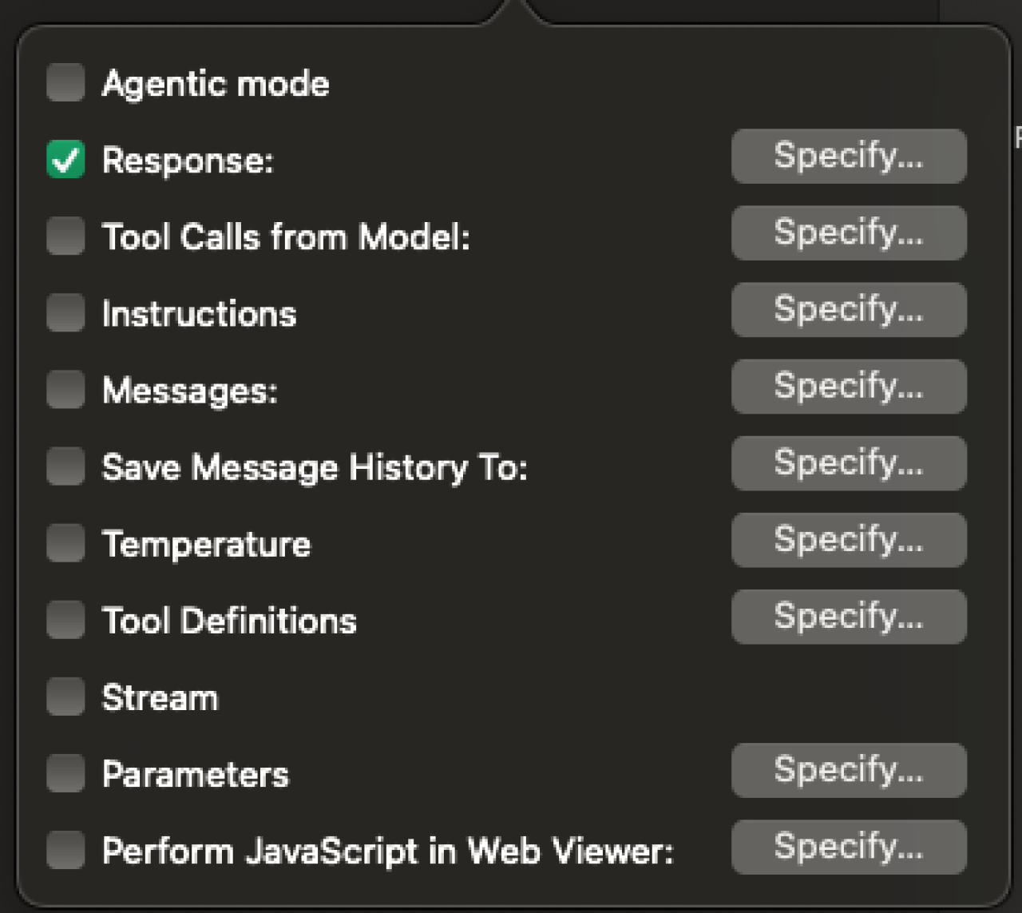The image size is (1022, 913).
Task: Enable the Tool Definitions checkbox
Action: pyautogui.click(x=65, y=621)
